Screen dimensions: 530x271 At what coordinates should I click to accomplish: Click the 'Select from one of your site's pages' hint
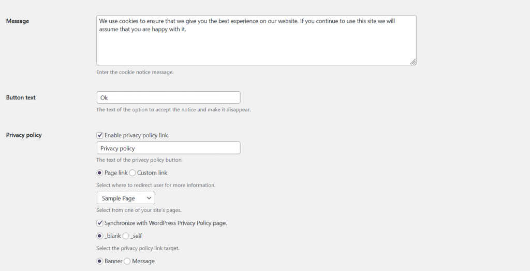[139, 210]
